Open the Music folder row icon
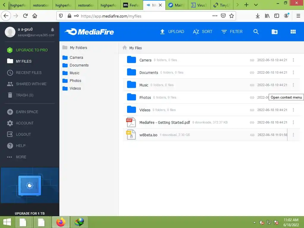Screen dimensions: 304x228 [132, 85]
